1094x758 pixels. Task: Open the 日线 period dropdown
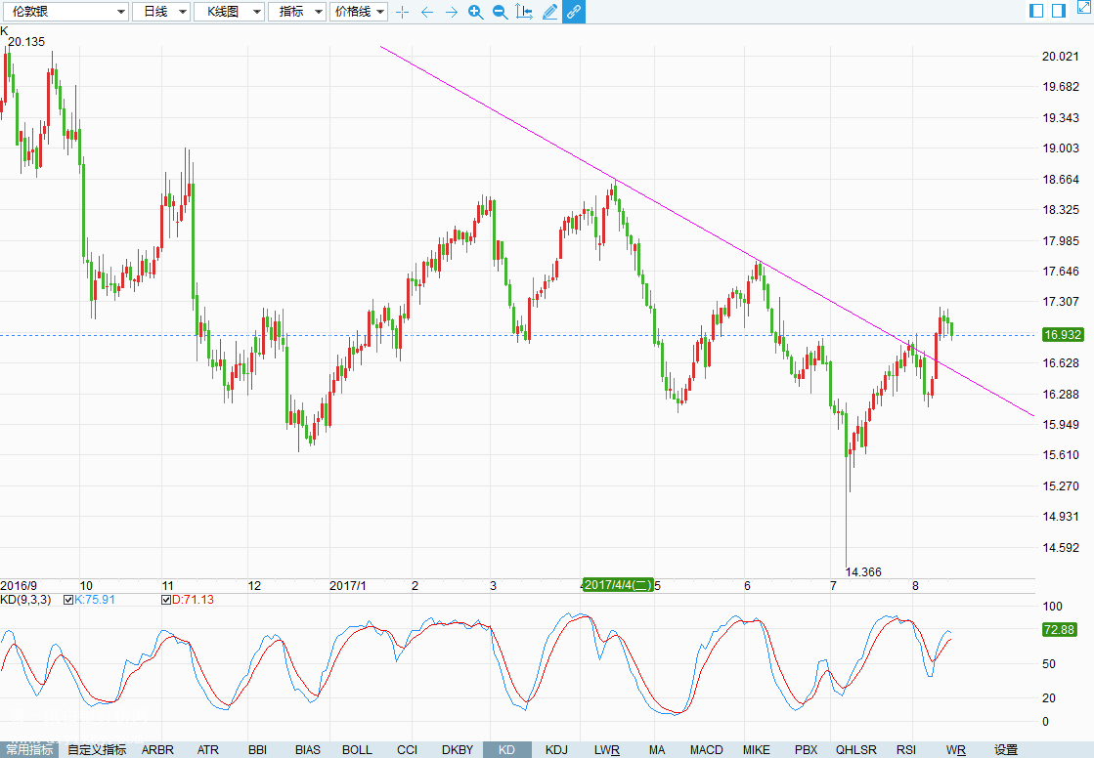(161, 12)
